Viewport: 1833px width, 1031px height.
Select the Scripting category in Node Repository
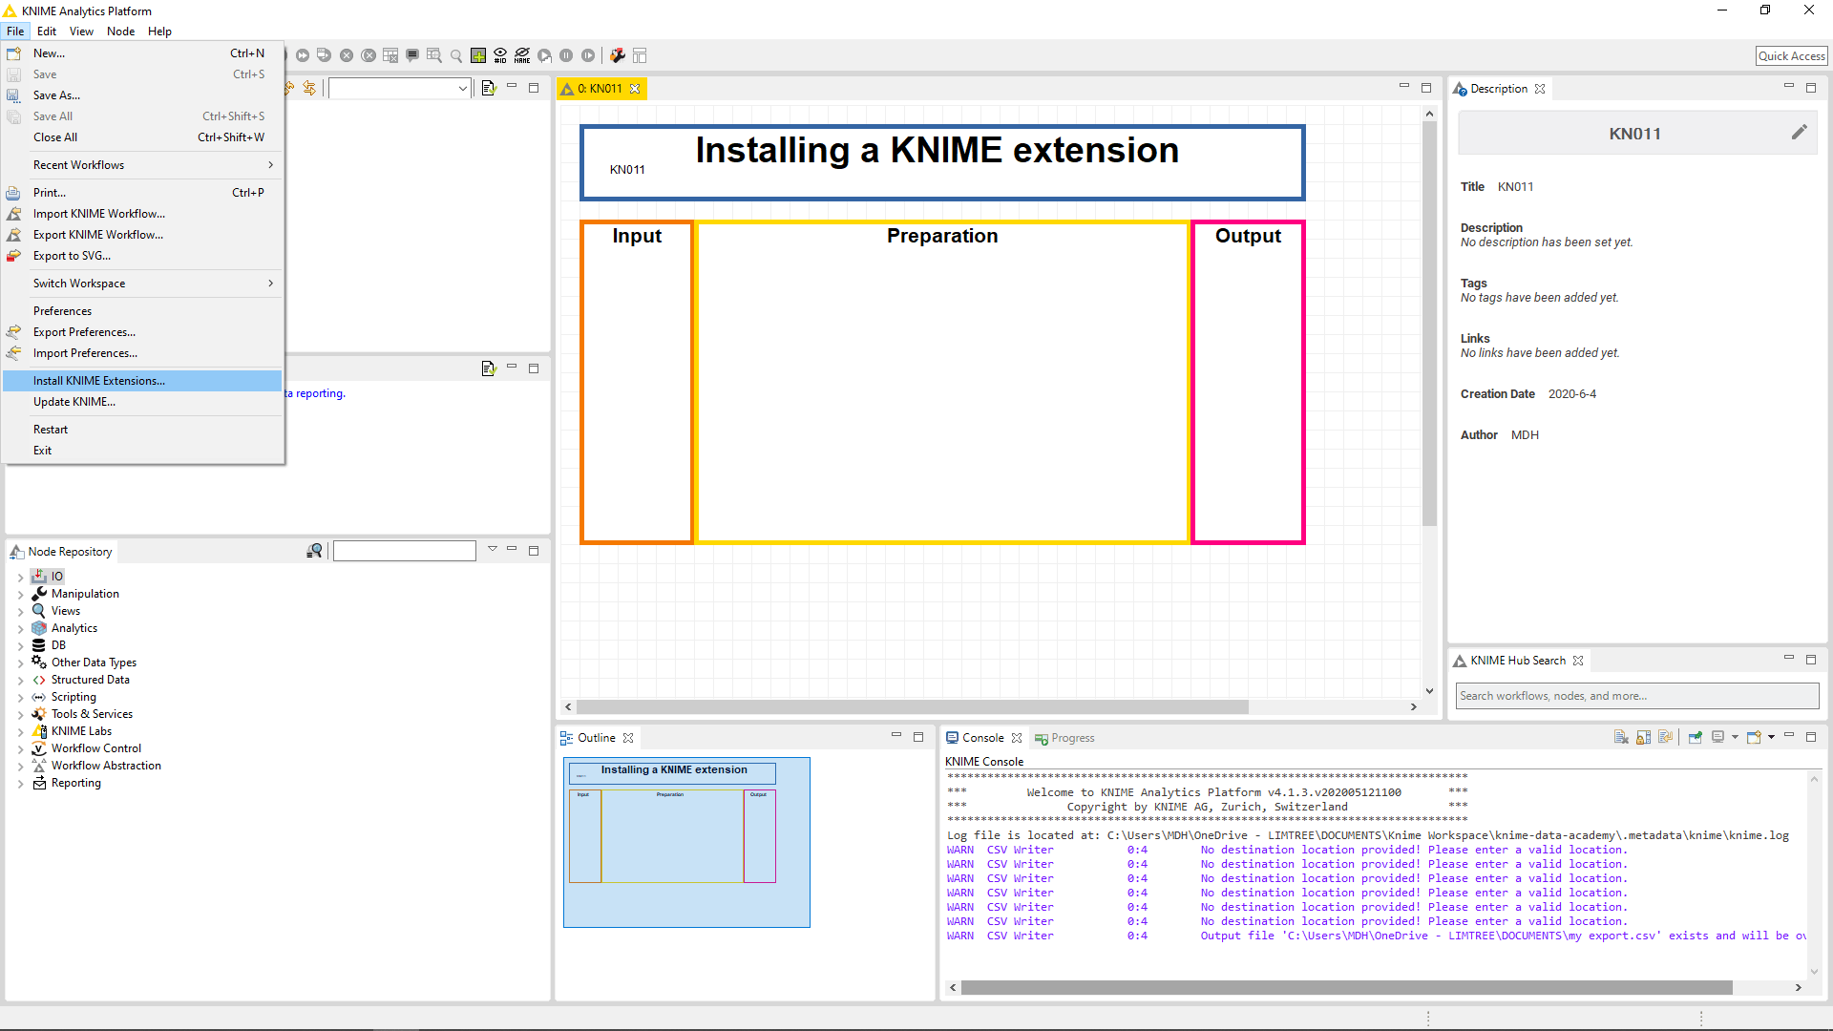74,697
